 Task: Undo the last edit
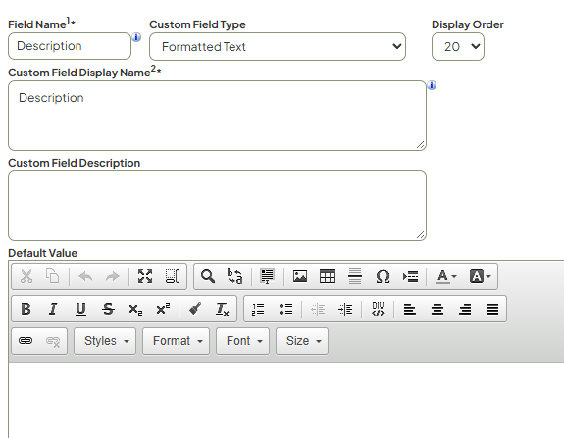click(x=85, y=276)
